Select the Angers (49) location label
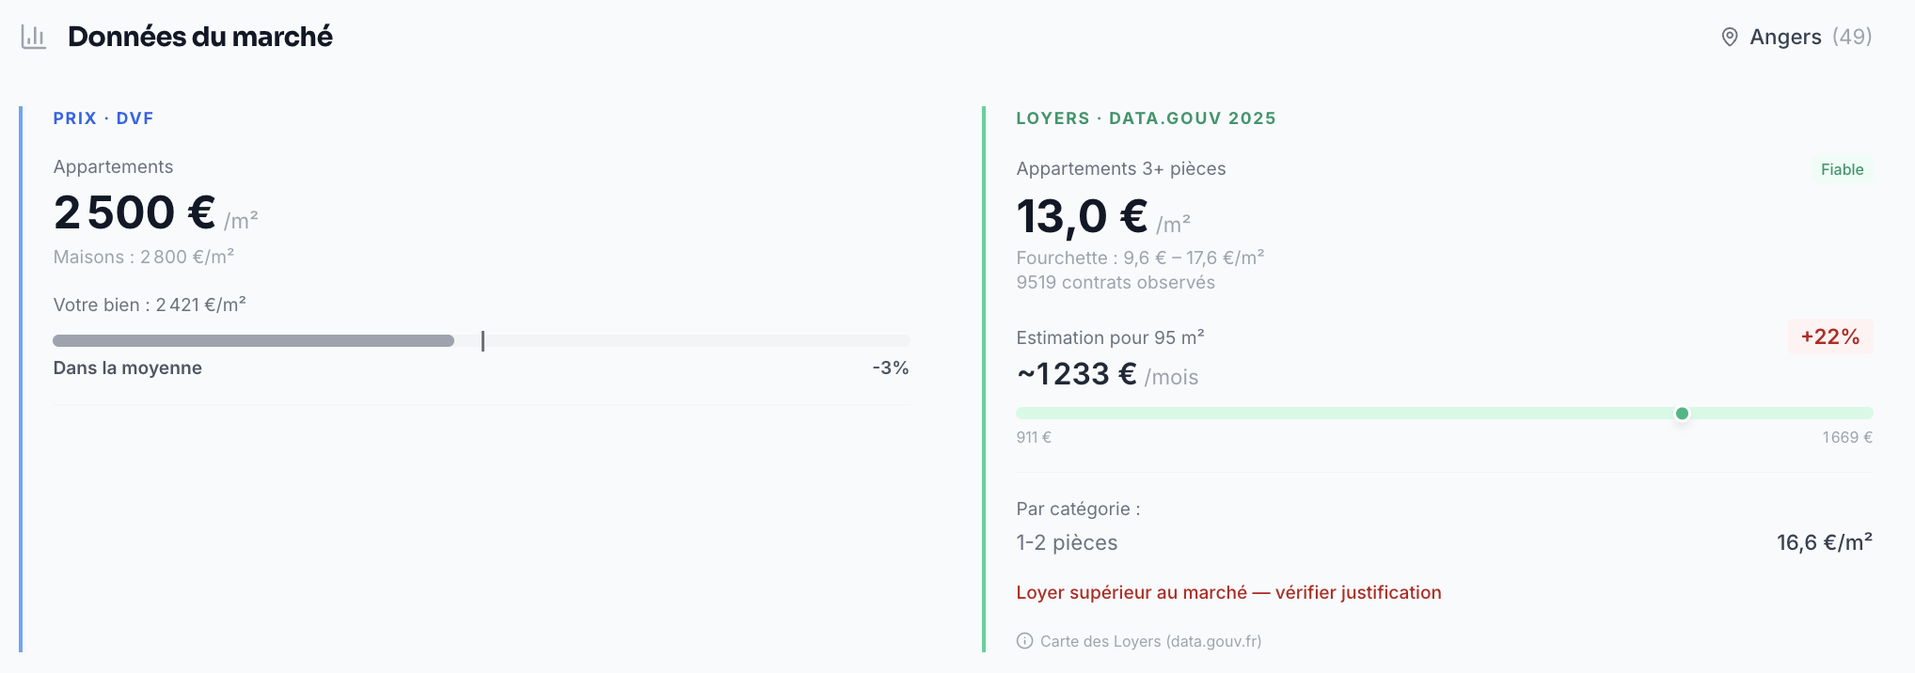 point(1810,37)
